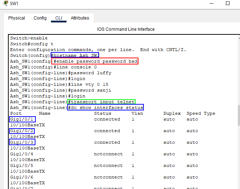Click 'notconnect' status of Gig1/0/6
Viewport: 240px width, 189px height.
point(108,177)
